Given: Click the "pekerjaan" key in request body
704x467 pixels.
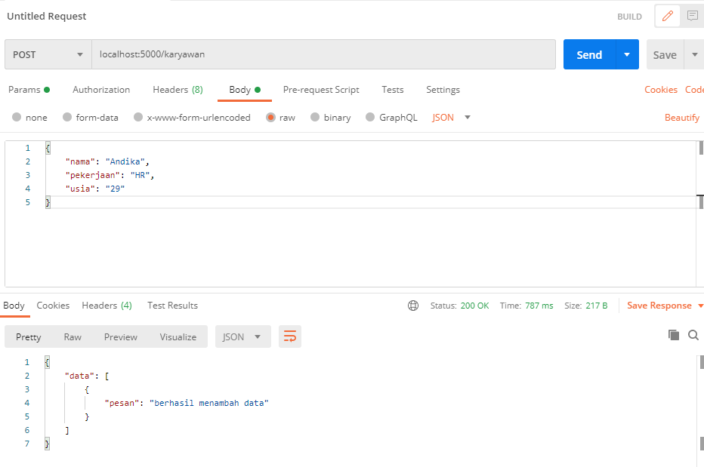Looking at the screenshot, I should tap(92, 175).
